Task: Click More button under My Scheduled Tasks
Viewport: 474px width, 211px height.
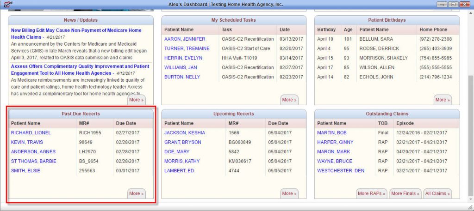Action: pyautogui.click(x=289, y=100)
